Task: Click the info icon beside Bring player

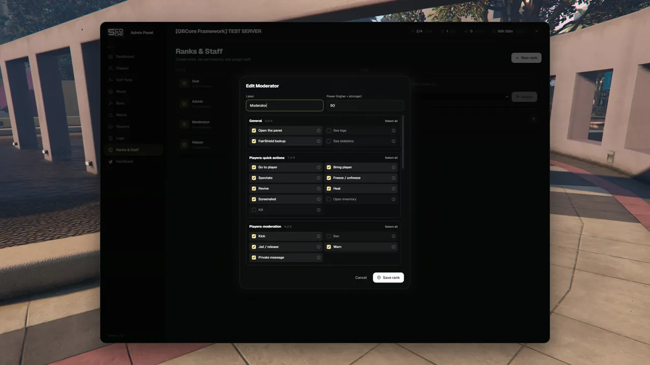Action: 394,167
